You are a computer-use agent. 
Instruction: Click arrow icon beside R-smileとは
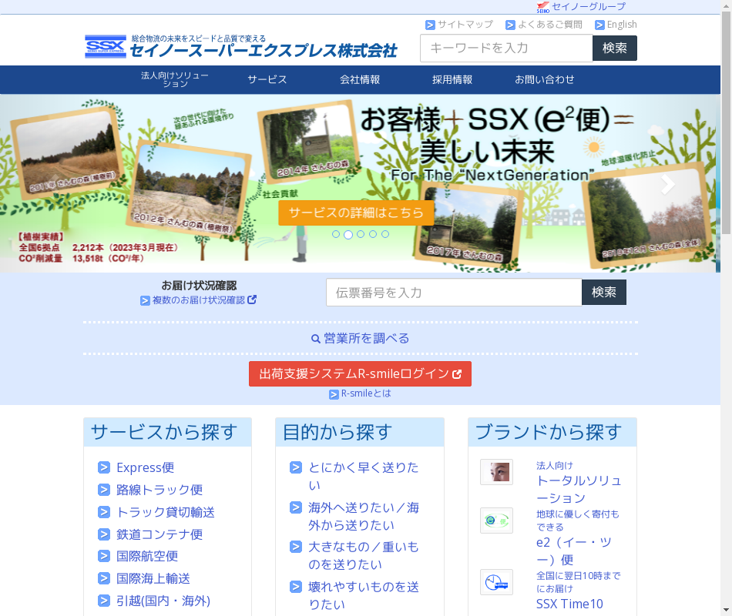click(x=334, y=394)
